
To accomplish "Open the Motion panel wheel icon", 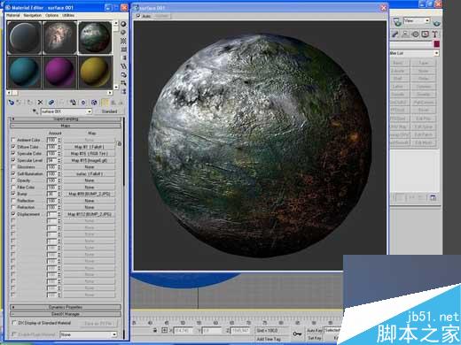I will click(x=415, y=34).
